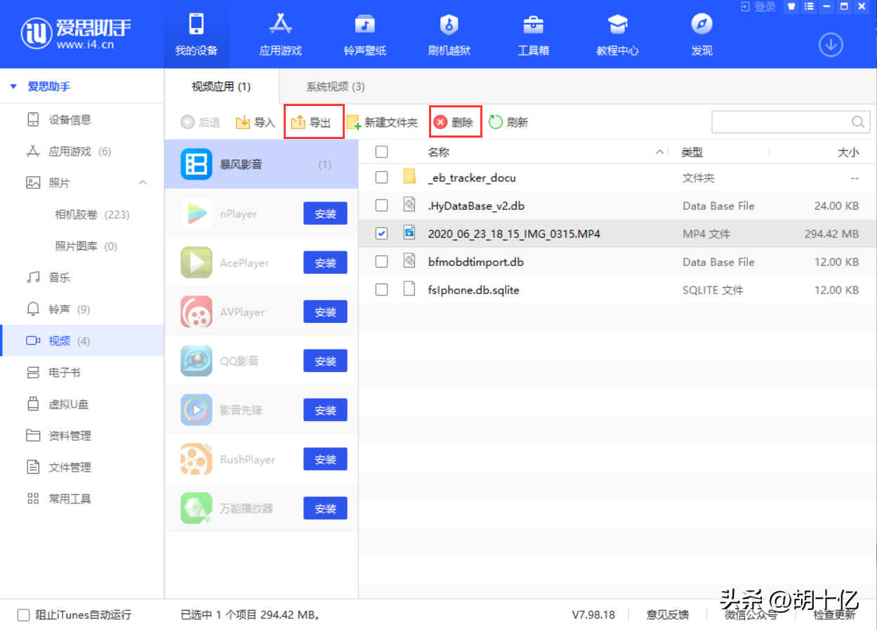Select 视频 (4) in the sidebar
This screenshot has width=877, height=629.
(82, 341)
